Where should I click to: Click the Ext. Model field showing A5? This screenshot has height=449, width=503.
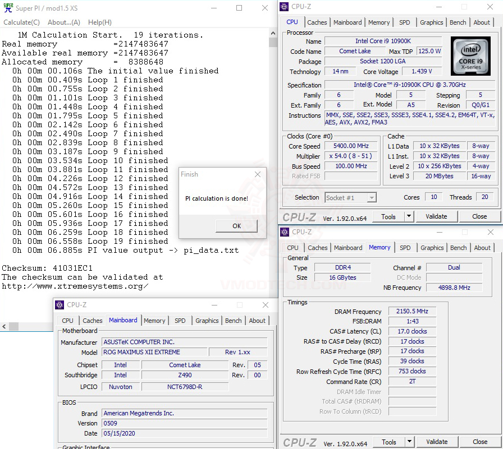pyautogui.click(x=411, y=105)
